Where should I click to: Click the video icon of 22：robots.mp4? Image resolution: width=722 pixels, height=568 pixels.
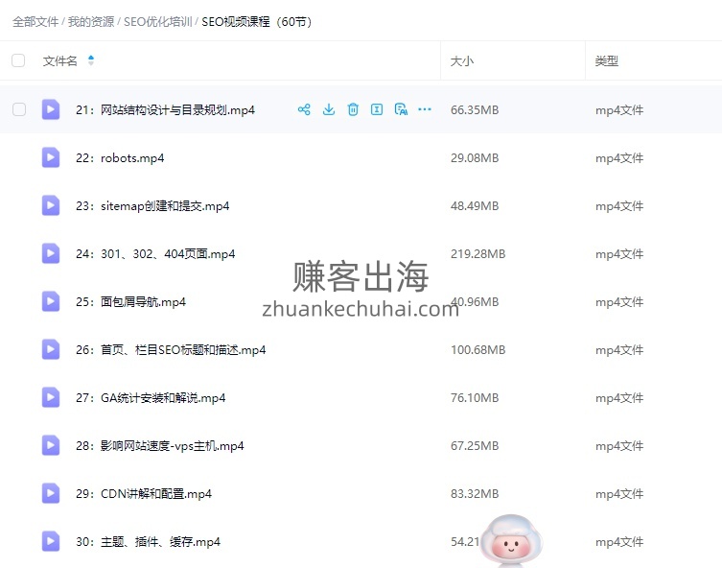[x=51, y=157]
